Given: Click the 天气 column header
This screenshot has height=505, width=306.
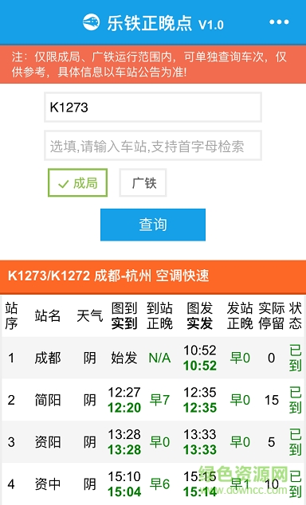Looking at the screenshot, I should coord(89,315).
